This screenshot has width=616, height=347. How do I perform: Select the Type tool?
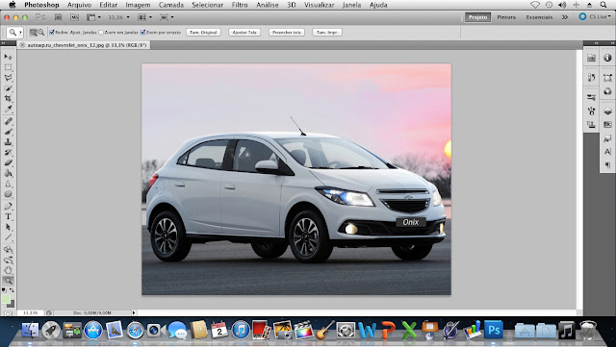tap(8, 216)
